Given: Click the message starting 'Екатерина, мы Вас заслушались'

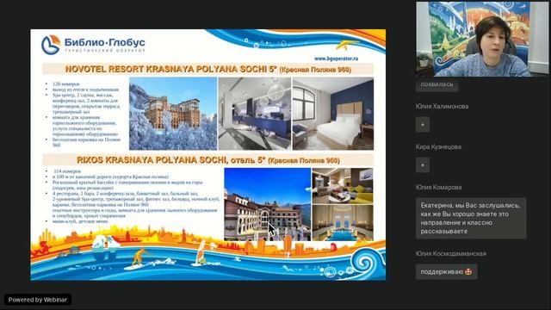Looking at the screenshot, I should [x=471, y=218].
